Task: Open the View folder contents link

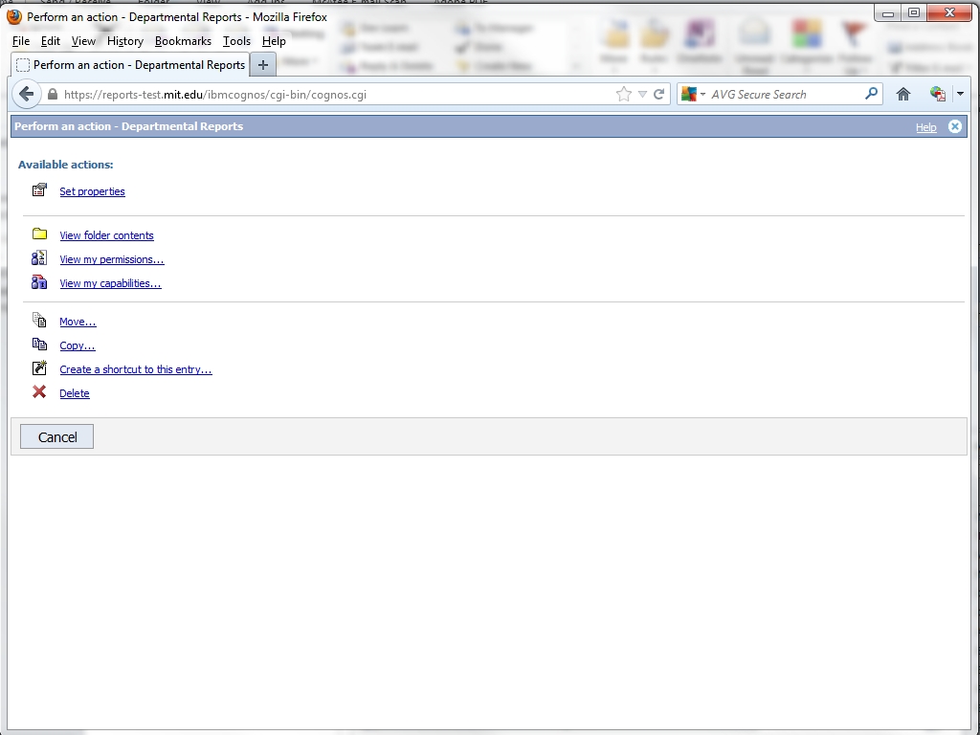Action: click(106, 235)
